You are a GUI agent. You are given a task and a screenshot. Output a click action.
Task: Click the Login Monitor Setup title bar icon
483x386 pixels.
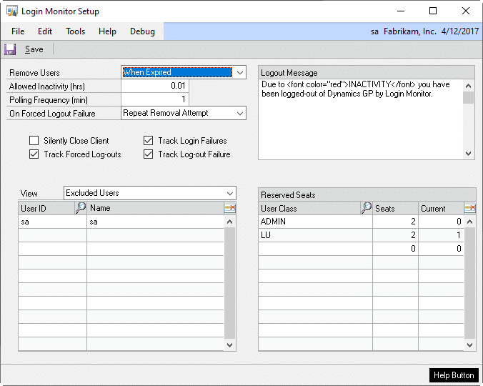tap(12, 11)
